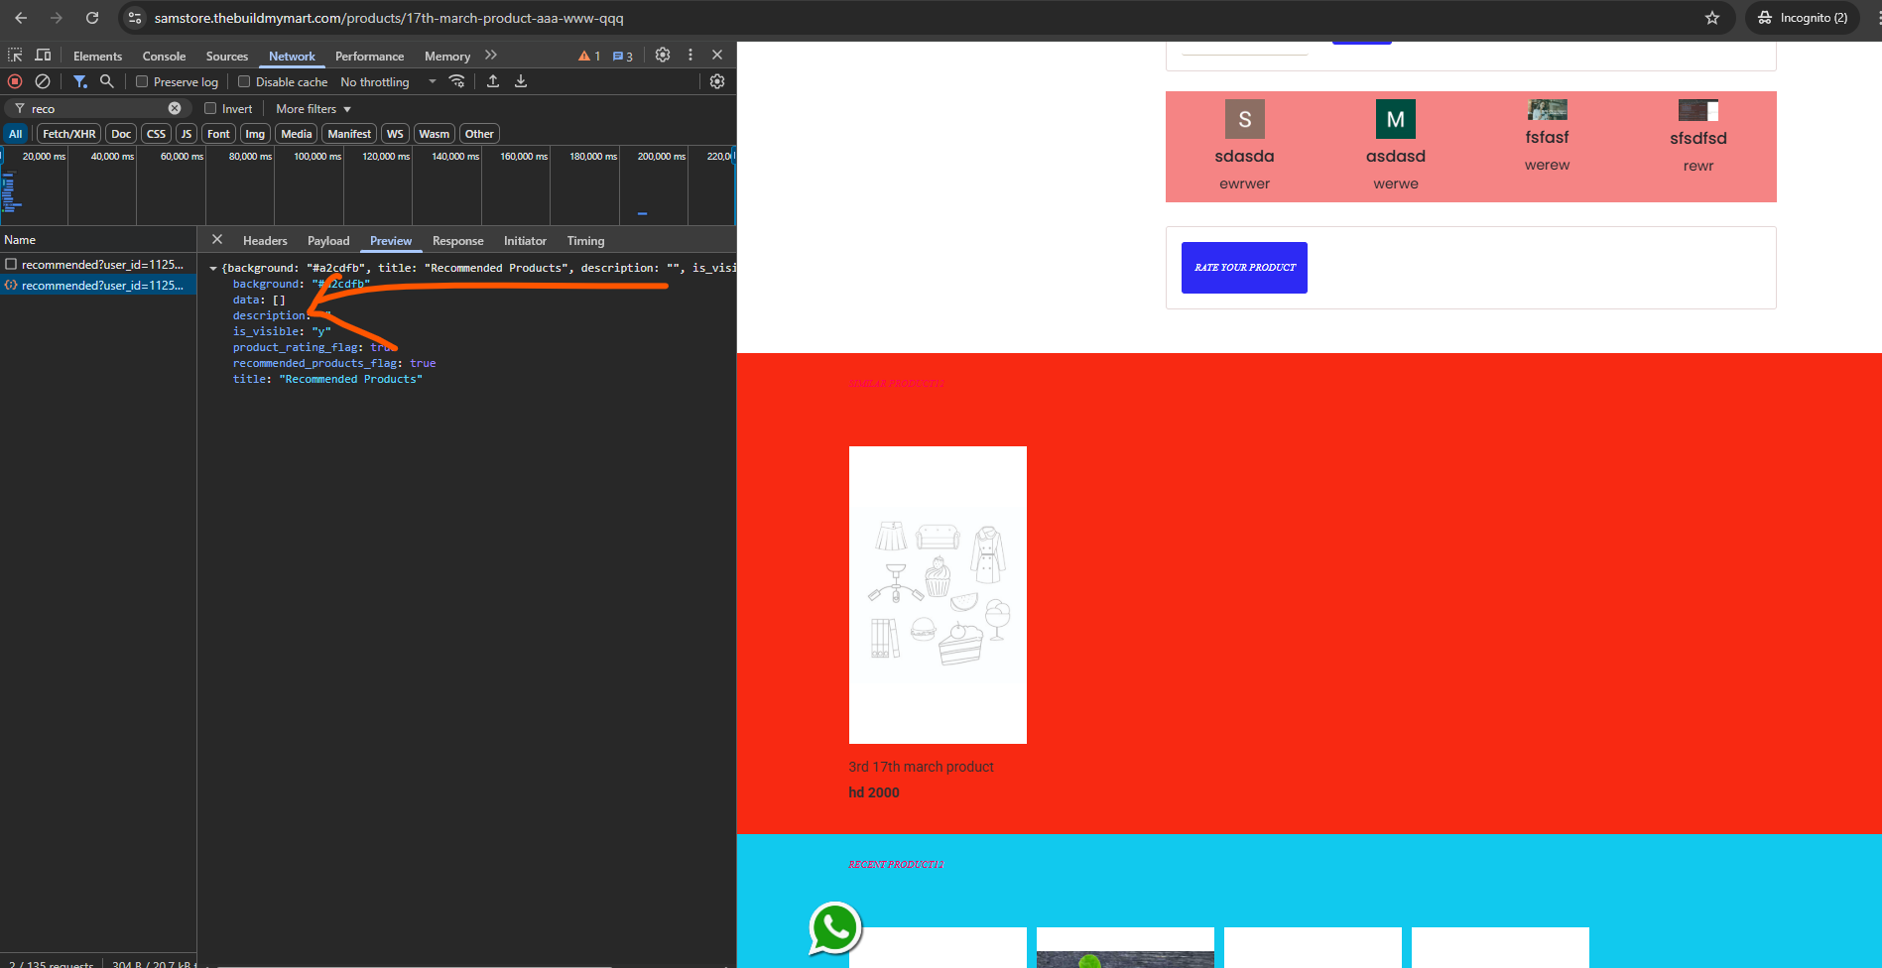Viewport: 1882px width, 968px height.
Task: Filter requests by CSS type
Action: pos(157,134)
